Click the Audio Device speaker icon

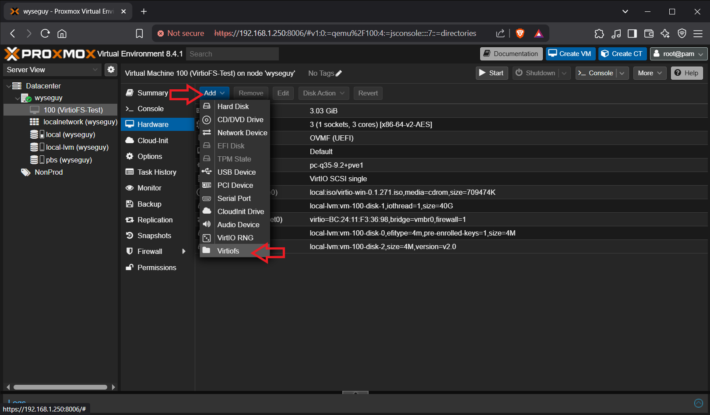(207, 224)
